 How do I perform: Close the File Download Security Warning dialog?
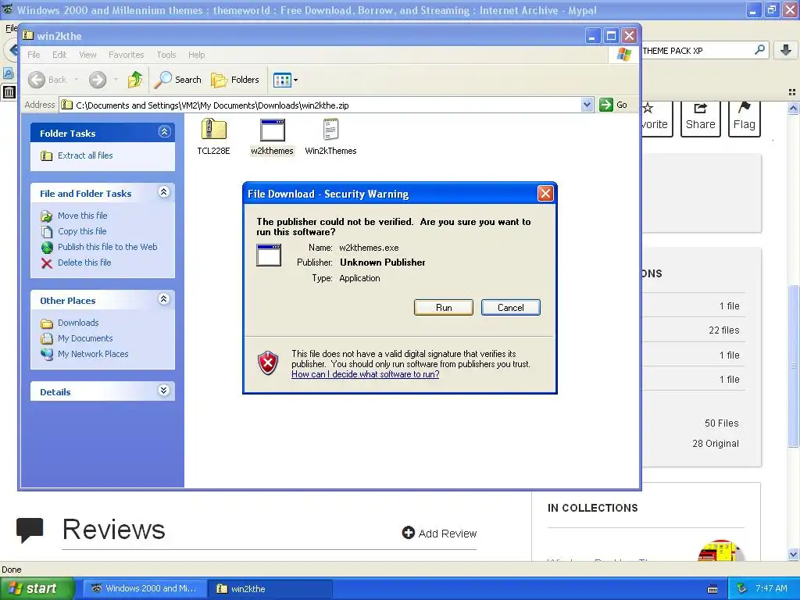[545, 194]
